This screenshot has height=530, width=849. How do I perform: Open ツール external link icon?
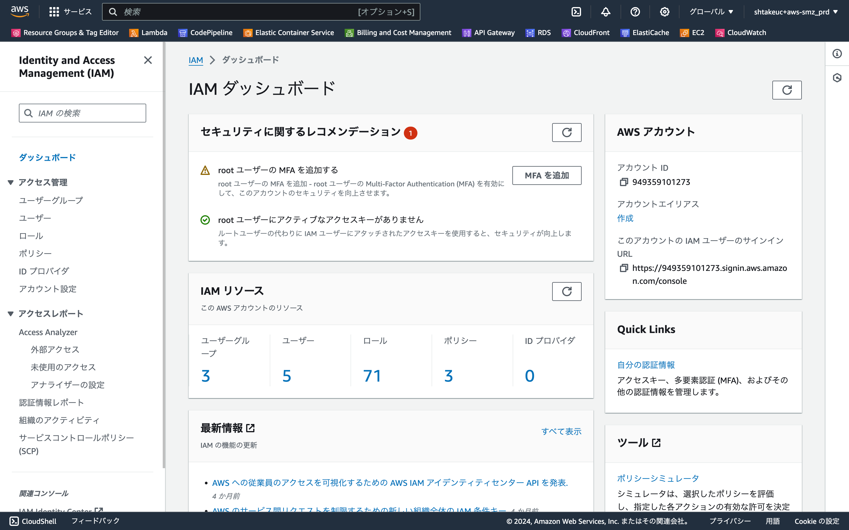click(657, 443)
